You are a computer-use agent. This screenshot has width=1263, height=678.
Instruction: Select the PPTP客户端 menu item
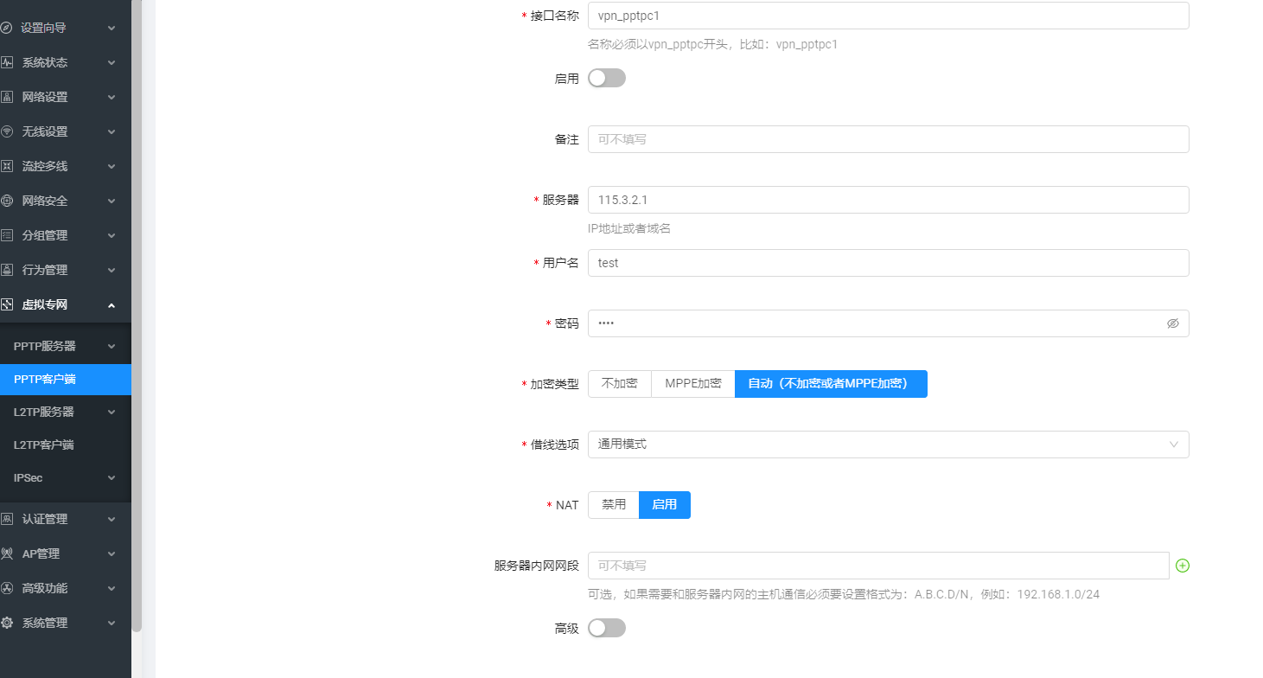45,379
